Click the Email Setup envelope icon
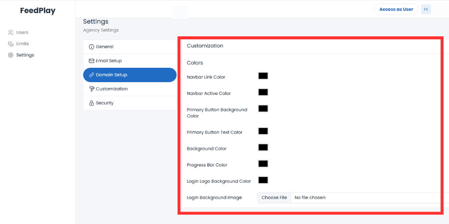The height and width of the screenshot is (224, 449). click(x=91, y=61)
